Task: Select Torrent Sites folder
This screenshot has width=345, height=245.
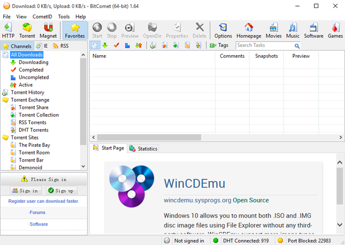Action: (25, 138)
